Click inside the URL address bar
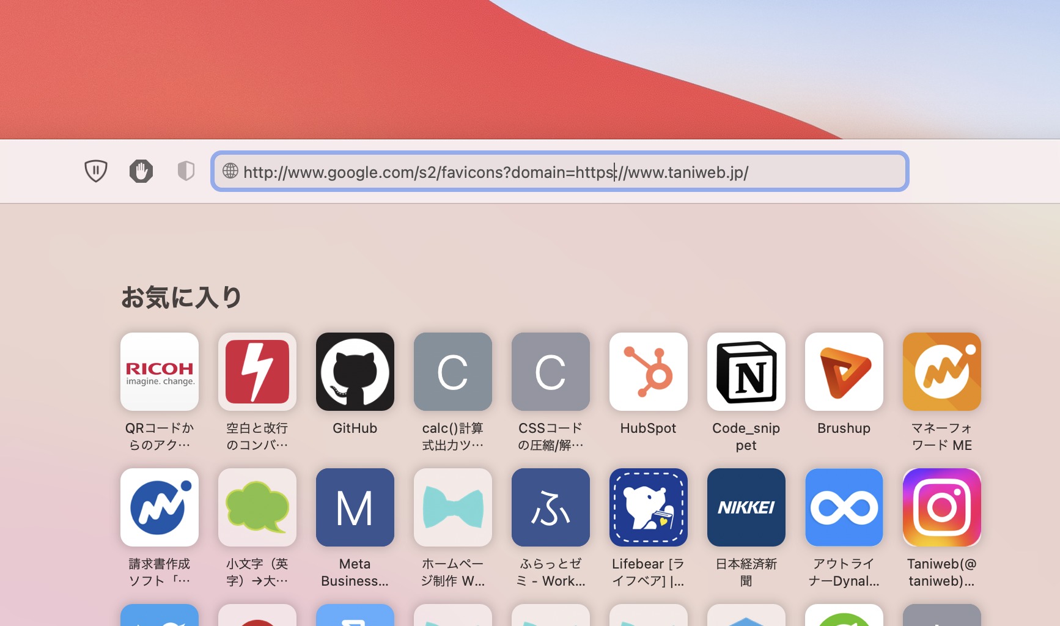The height and width of the screenshot is (626, 1060). (550, 172)
